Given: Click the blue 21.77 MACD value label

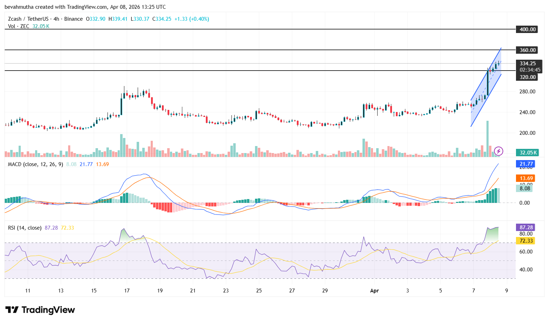Looking at the screenshot, I should [525, 164].
